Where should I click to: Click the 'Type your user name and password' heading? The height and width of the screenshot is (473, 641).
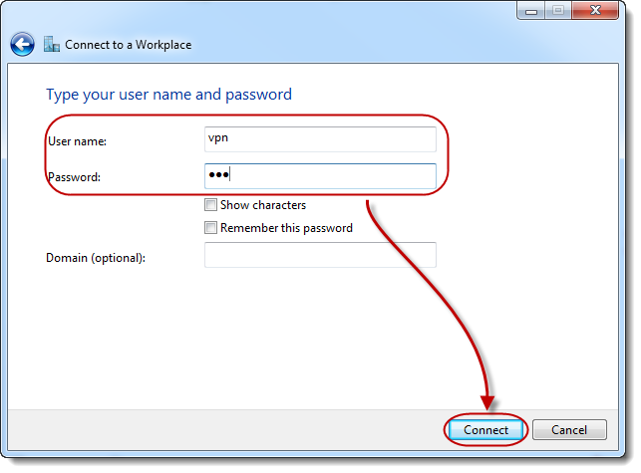click(x=168, y=95)
